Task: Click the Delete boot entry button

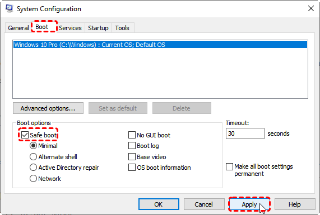Action: (182, 108)
